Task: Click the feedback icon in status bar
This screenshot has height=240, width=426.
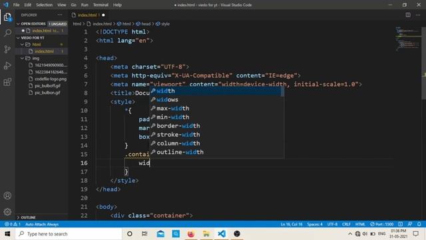Action: pyautogui.click(x=410, y=224)
